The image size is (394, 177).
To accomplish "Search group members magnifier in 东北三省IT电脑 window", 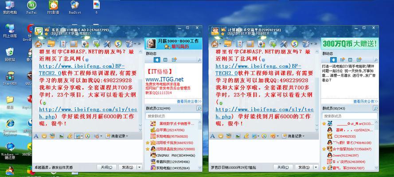I will tap(199, 108).
